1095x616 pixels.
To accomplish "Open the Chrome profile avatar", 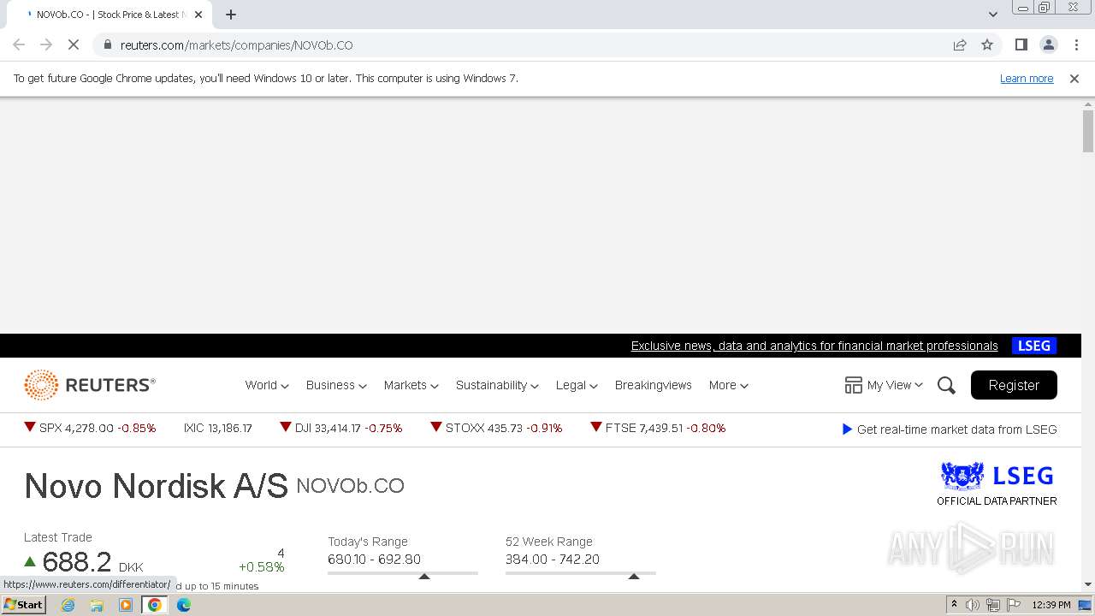I will point(1048,44).
